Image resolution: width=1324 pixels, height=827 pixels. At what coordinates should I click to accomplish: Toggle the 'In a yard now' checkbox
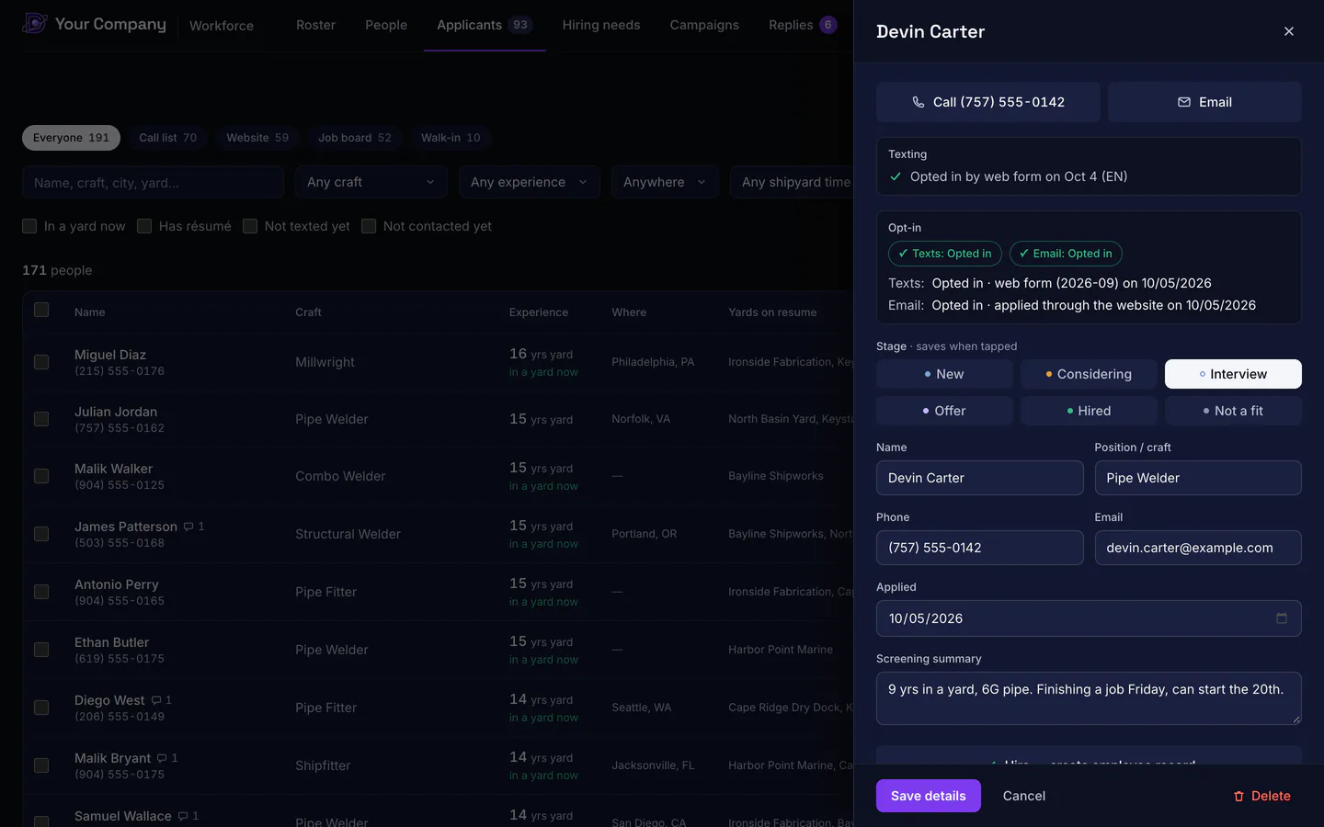click(29, 226)
